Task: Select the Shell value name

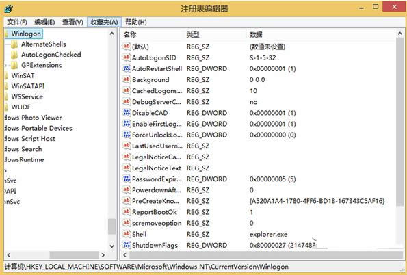Action: (139, 234)
